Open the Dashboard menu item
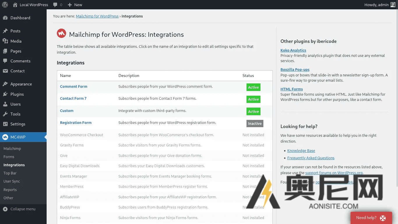The width and height of the screenshot is (398, 224). [23, 18]
